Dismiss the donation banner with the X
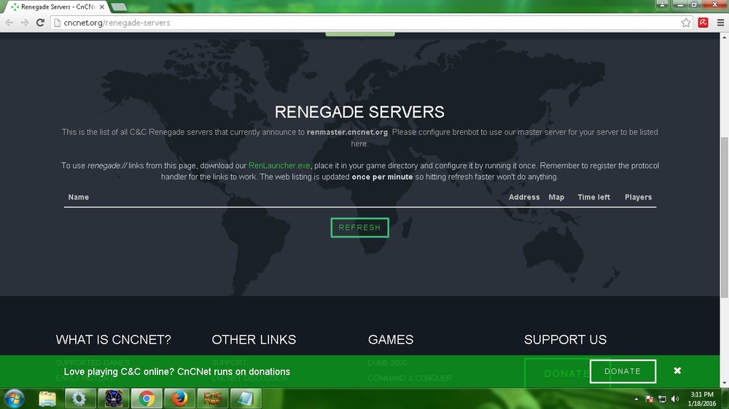The image size is (729, 409). click(x=677, y=370)
